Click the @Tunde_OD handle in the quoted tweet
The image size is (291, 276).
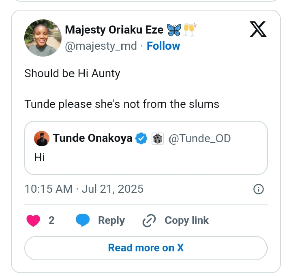click(199, 139)
